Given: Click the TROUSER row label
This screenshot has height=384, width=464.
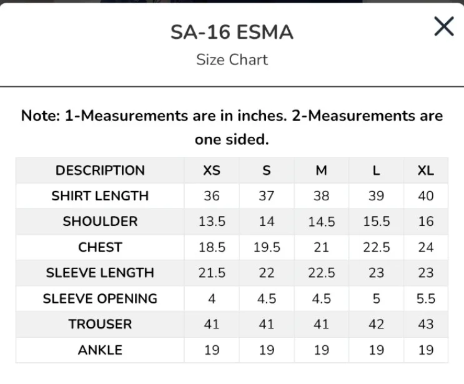Looking at the screenshot, I should click(x=100, y=324).
